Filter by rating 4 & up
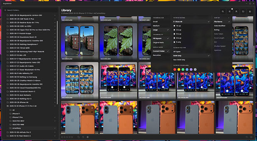This screenshot has width=257, height=141. (191, 38)
